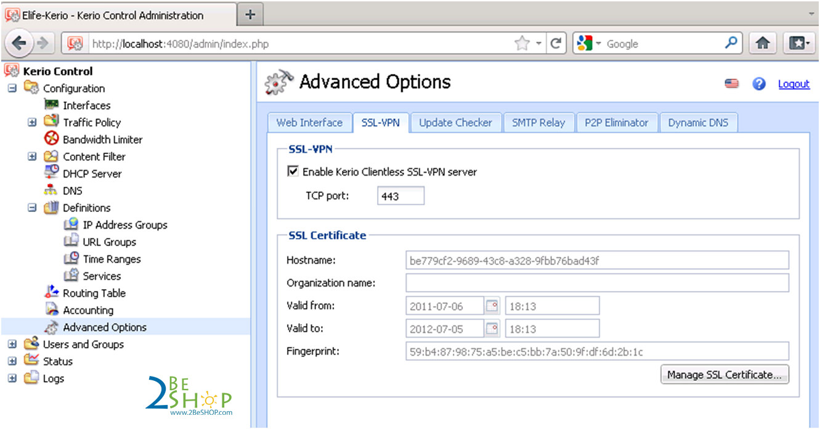Expand the Traffic Policy node
Screen dimensions: 820x429
click(x=32, y=122)
